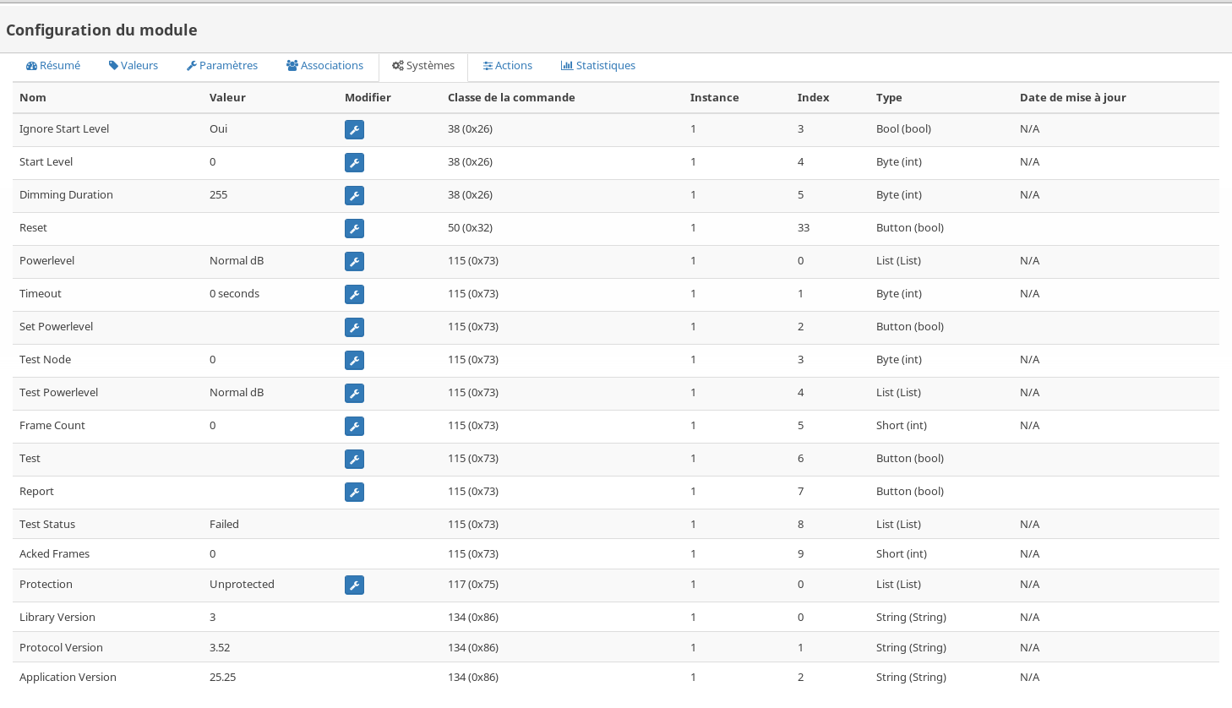Click the Date de mise à jour header
The width and height of the screenshot is (1232, 708).
click(x=1073, y=98)
